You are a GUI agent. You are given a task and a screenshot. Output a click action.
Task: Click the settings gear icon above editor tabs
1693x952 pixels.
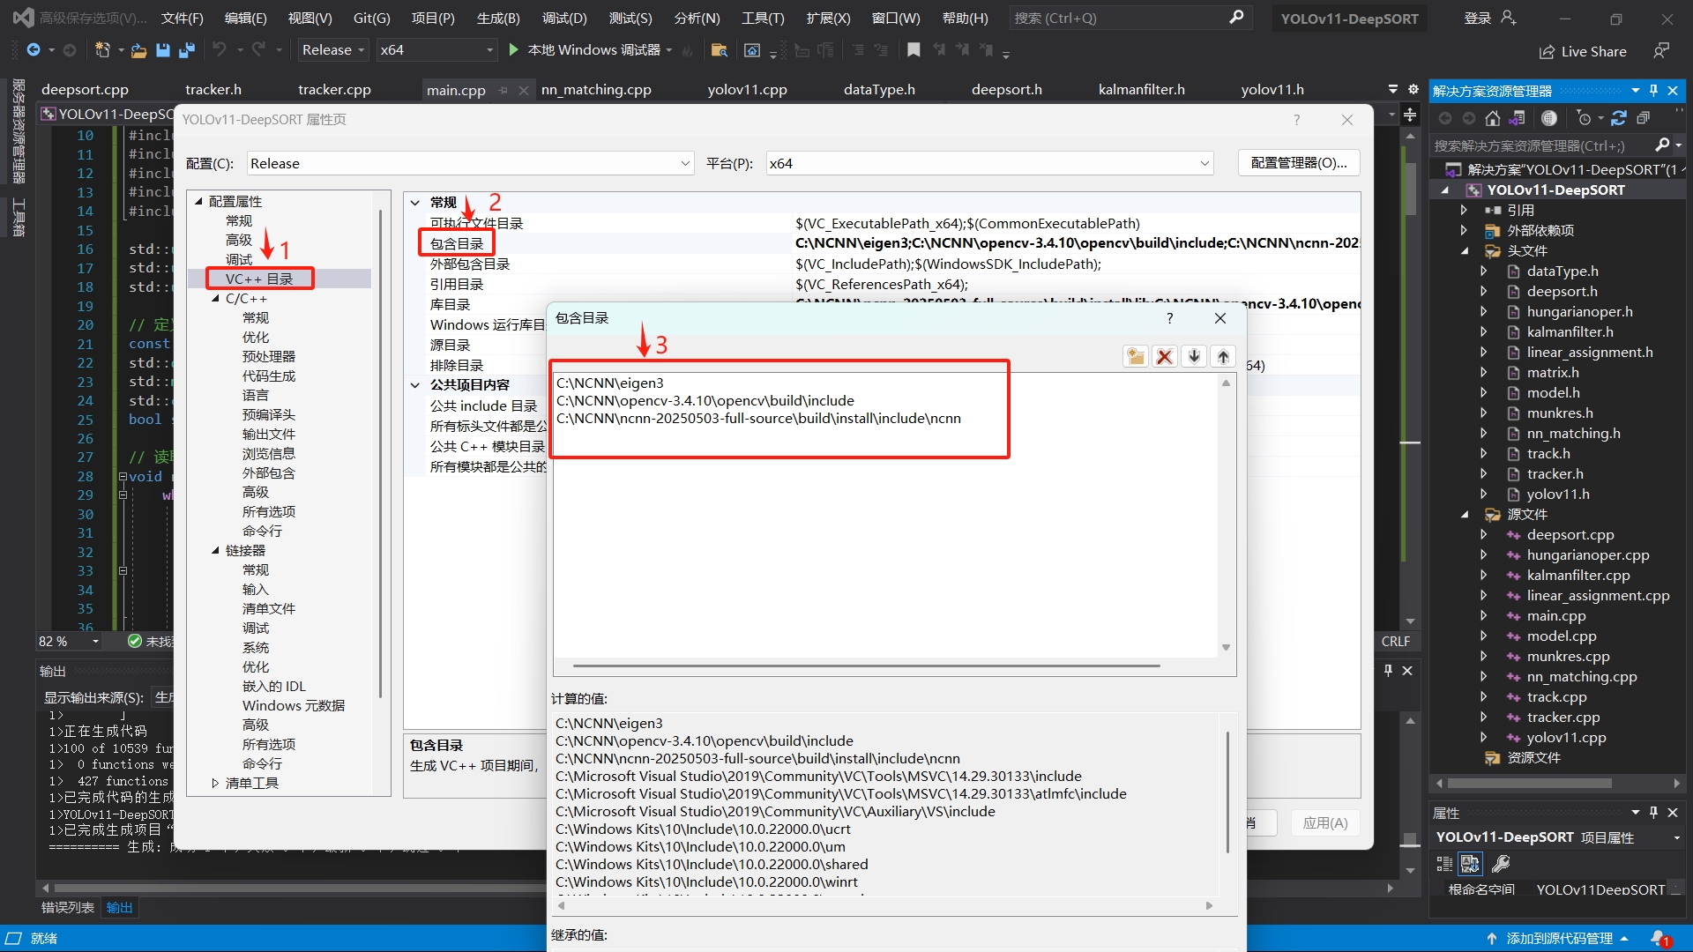pyautogui.click(x=1413, y=89)
